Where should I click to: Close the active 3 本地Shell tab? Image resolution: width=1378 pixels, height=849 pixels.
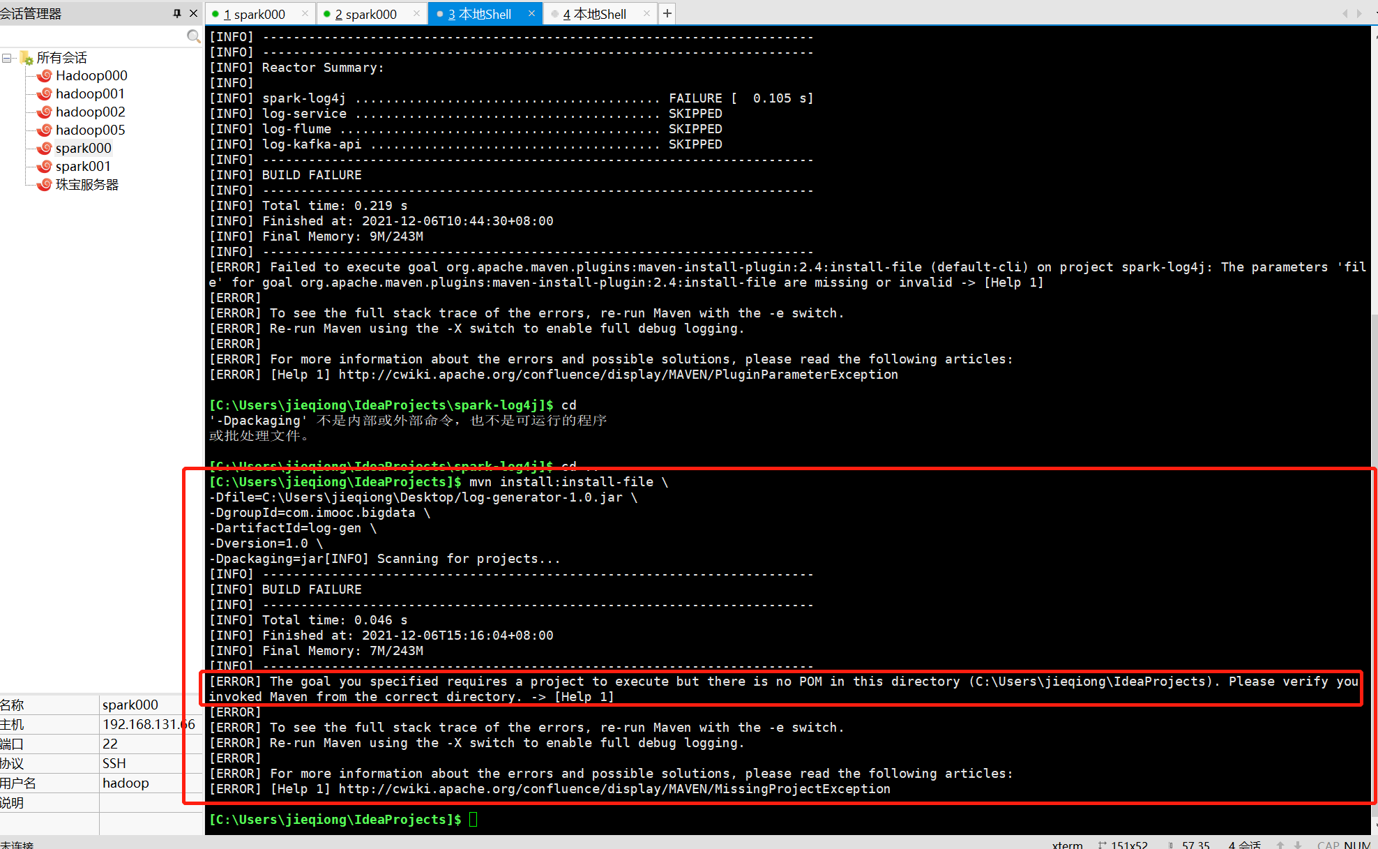coord(531,13)
